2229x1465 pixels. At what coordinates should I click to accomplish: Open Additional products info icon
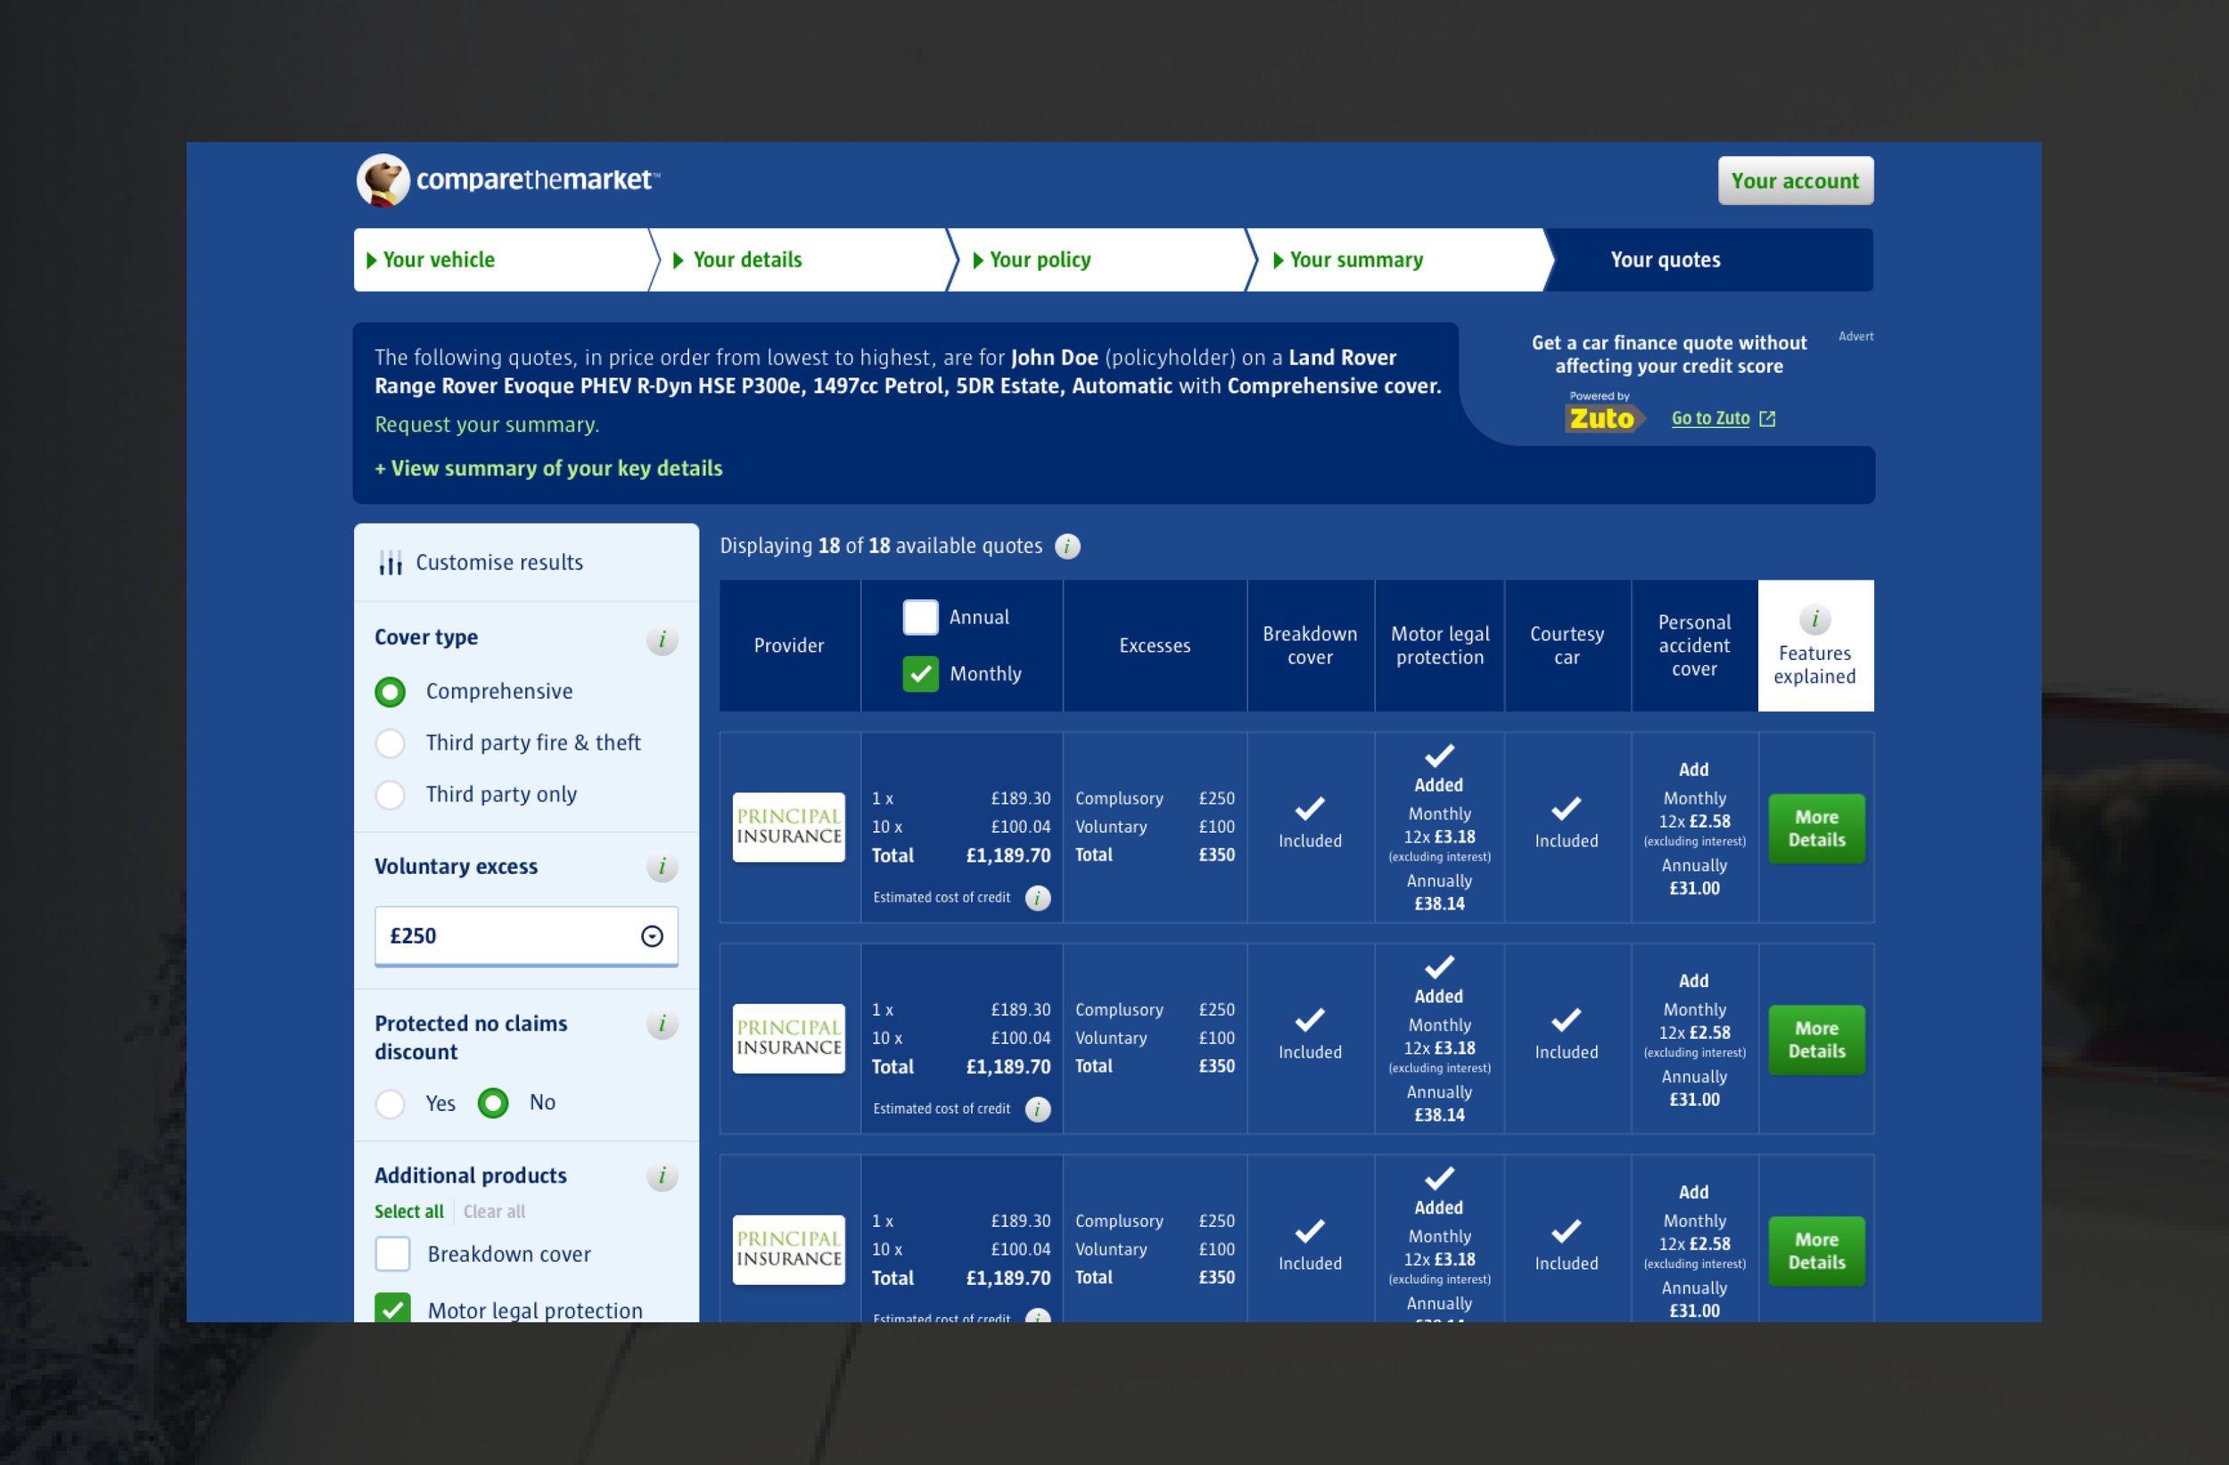662,1175
